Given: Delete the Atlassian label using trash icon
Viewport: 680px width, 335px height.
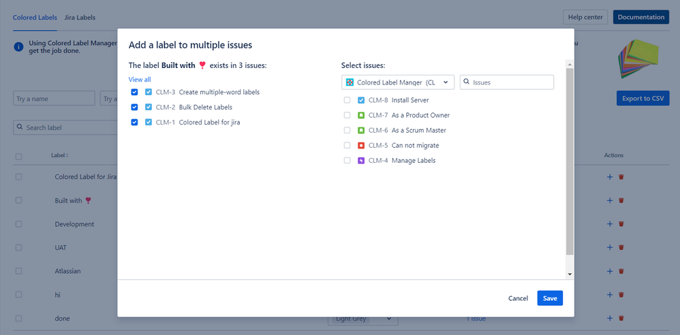Looking at the screenshot, I should (621, 271).
